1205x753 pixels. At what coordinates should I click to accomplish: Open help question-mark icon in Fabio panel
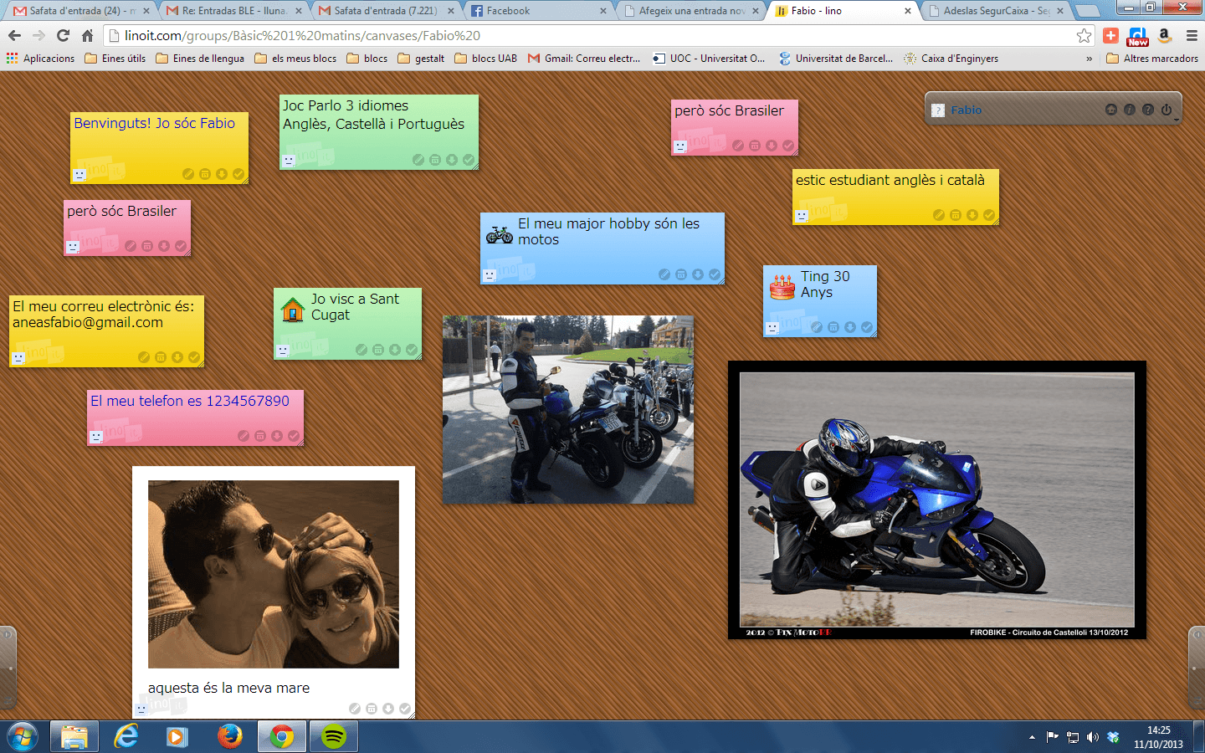pos(1148,110)
